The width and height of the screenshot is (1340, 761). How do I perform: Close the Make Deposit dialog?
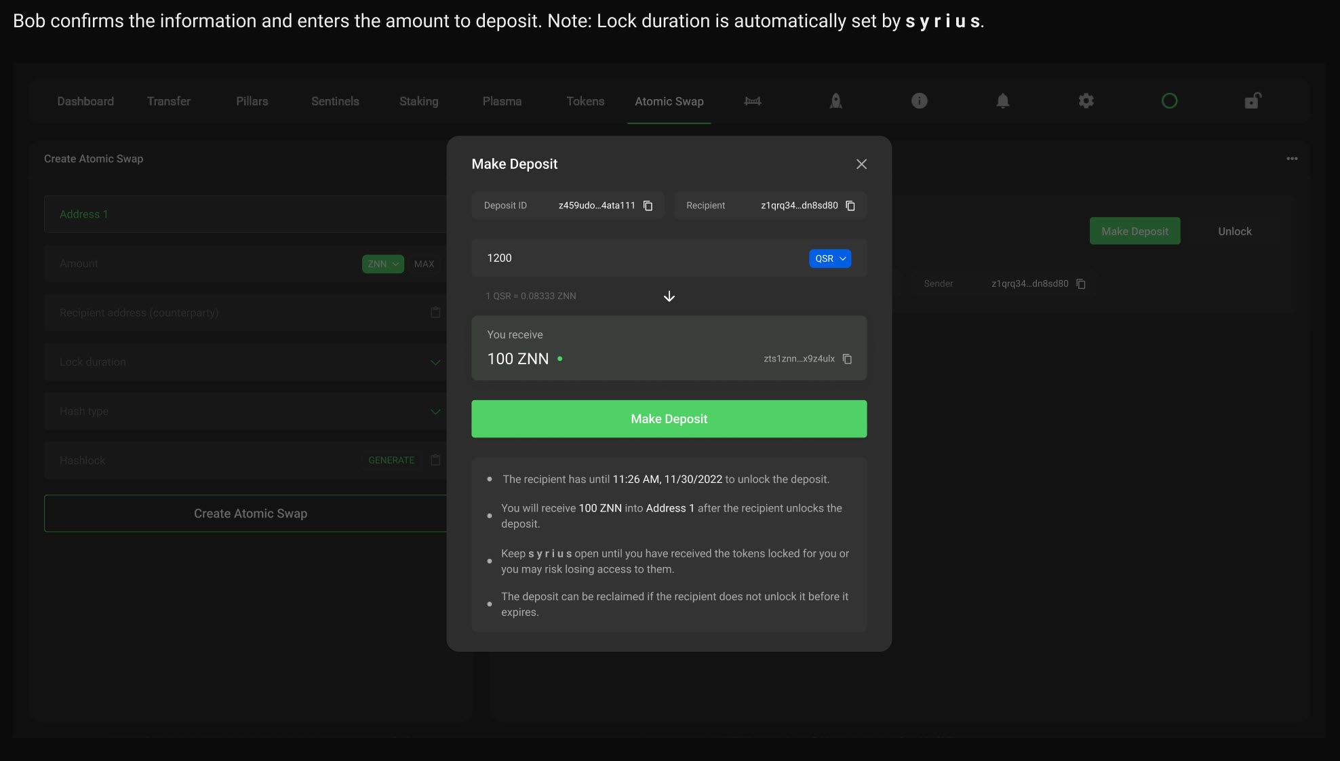pyautogui.click(x=861, y=164)
